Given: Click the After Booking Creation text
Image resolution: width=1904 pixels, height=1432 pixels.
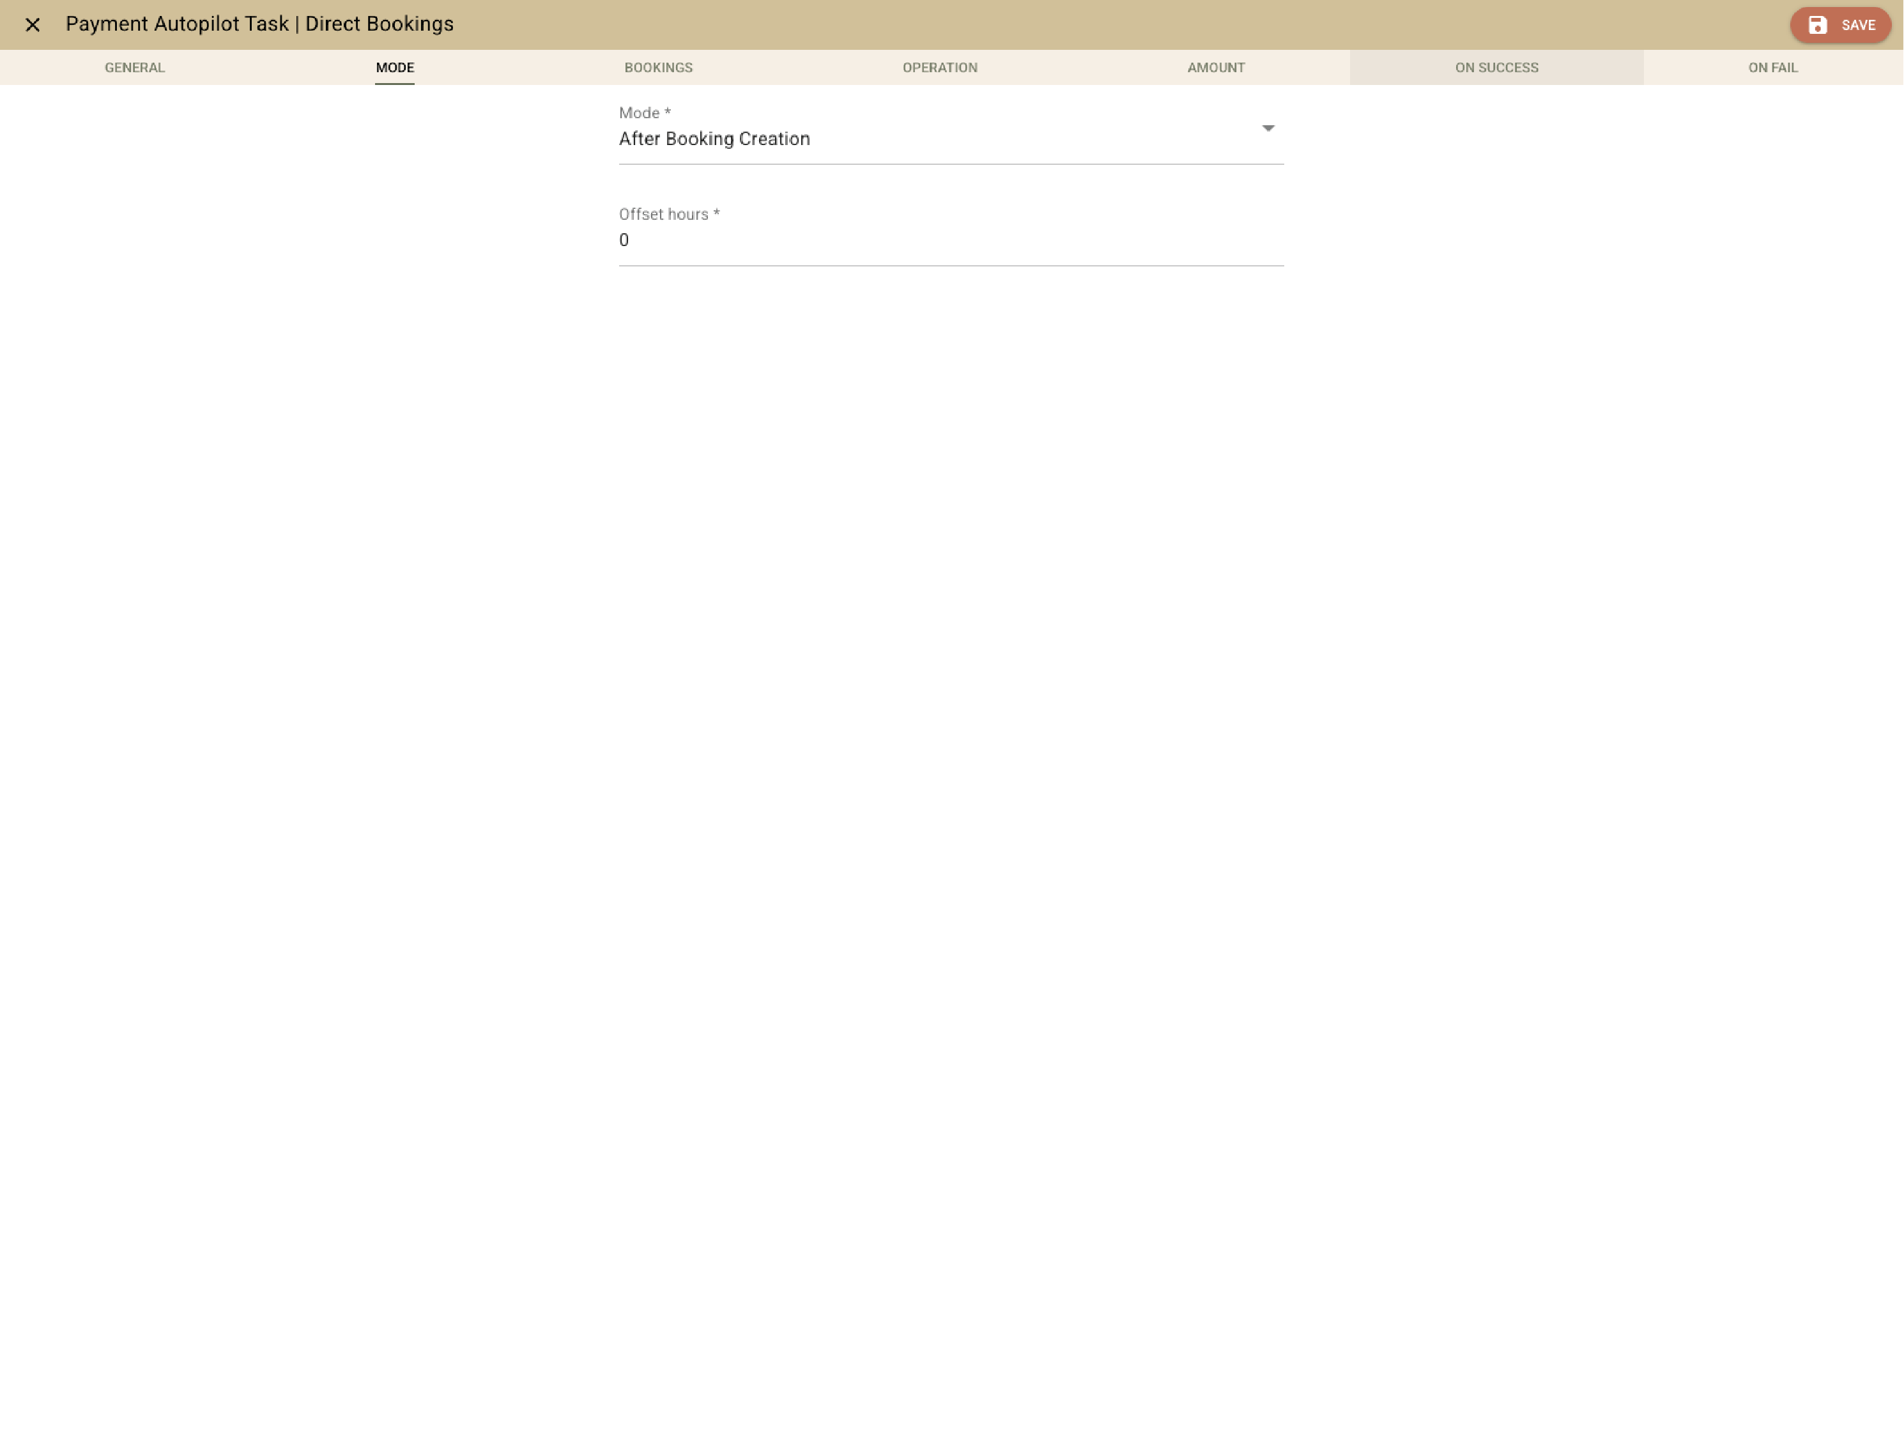Looking at the screenshot, I should pyautogui.click(x=714, y=139).
